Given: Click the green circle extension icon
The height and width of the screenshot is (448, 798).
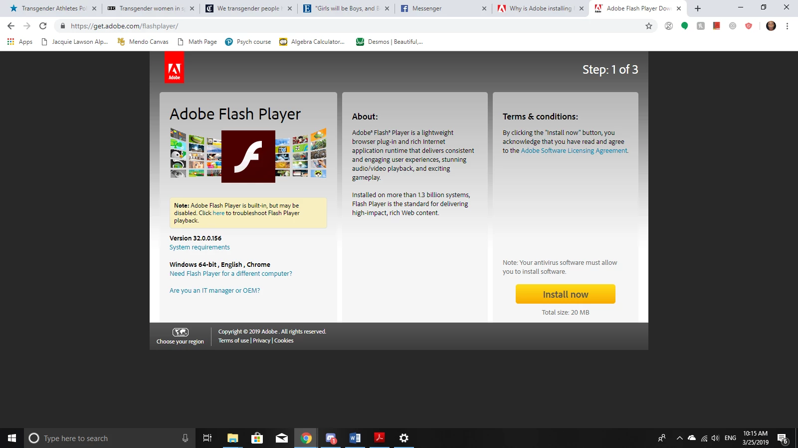Looking at the screenshot, I should (x=685, y=26).
